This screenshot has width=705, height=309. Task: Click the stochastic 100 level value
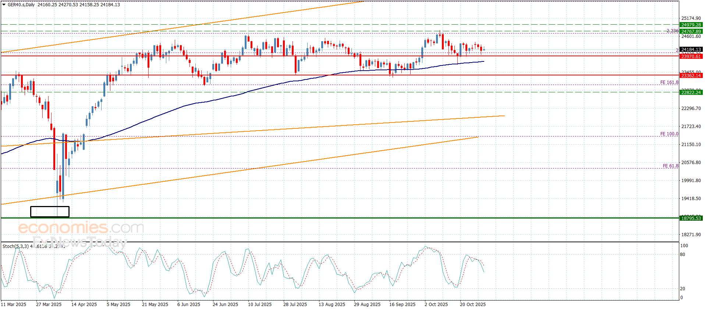684,246
